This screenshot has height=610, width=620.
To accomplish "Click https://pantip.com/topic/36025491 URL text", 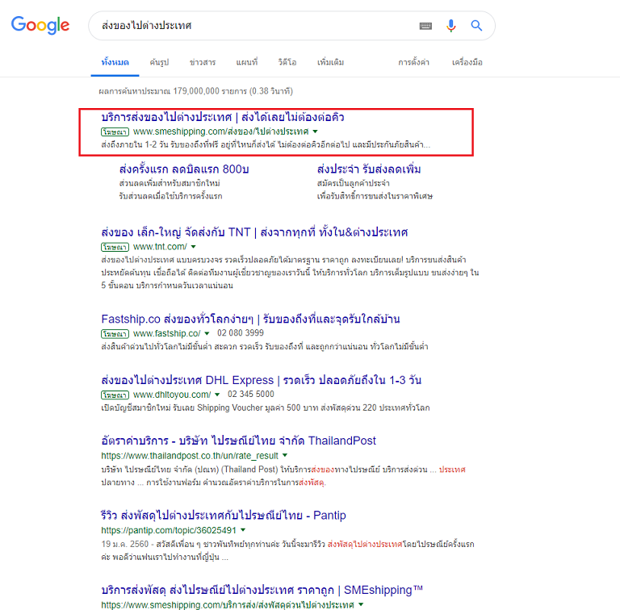I will [169, 530].
